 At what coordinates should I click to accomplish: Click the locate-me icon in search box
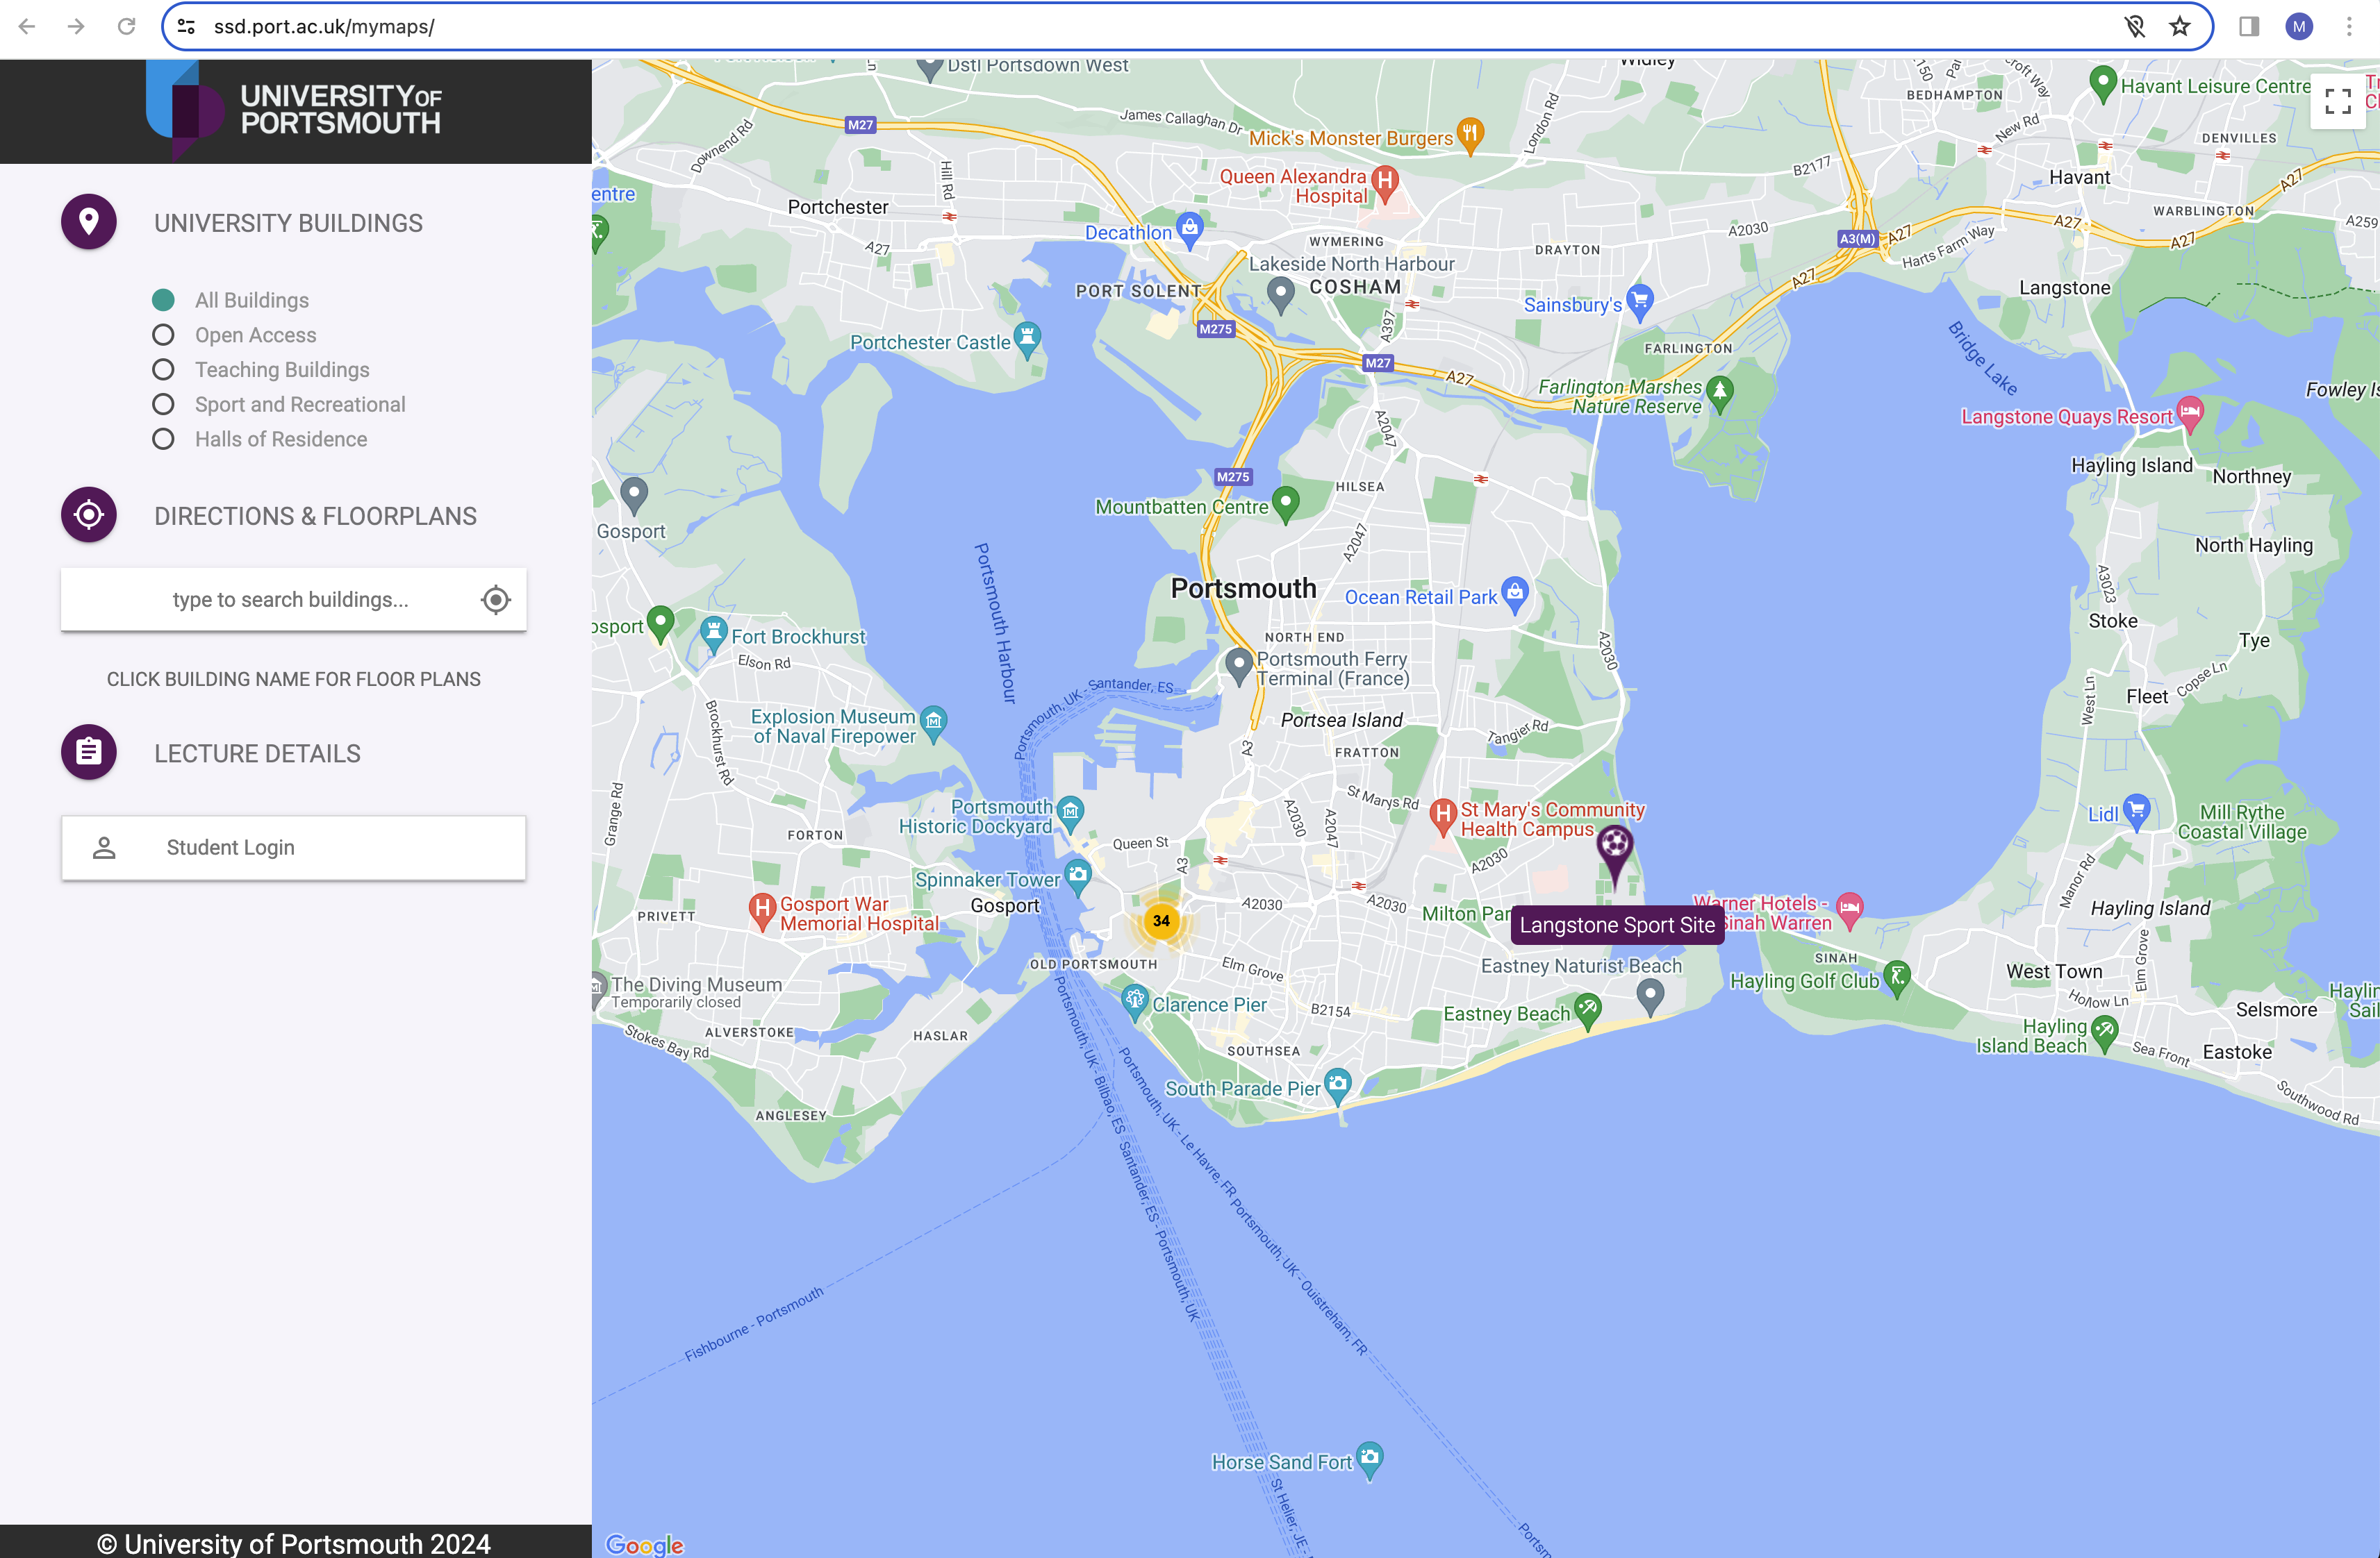pos(495,600)
